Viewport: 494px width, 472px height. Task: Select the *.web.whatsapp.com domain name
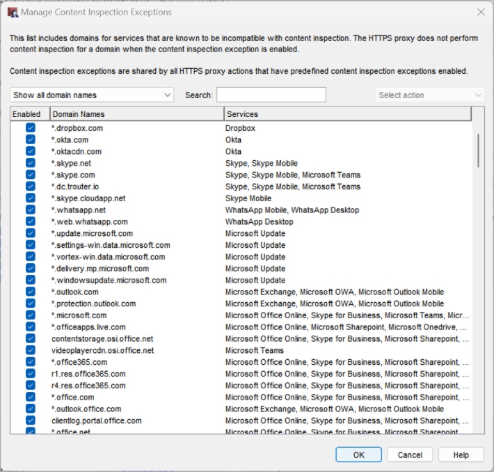(x=90, y=221)
